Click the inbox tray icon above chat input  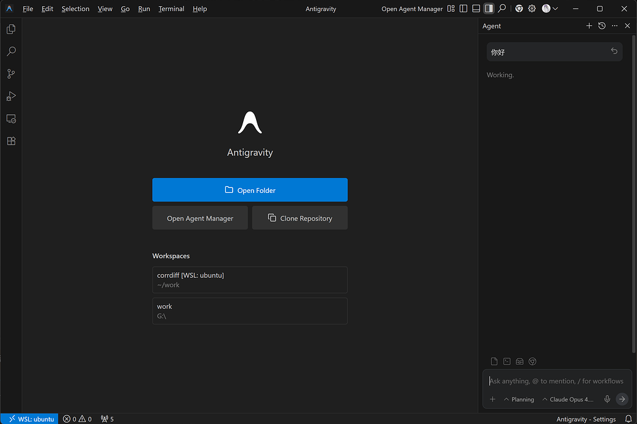pos(519,361)
